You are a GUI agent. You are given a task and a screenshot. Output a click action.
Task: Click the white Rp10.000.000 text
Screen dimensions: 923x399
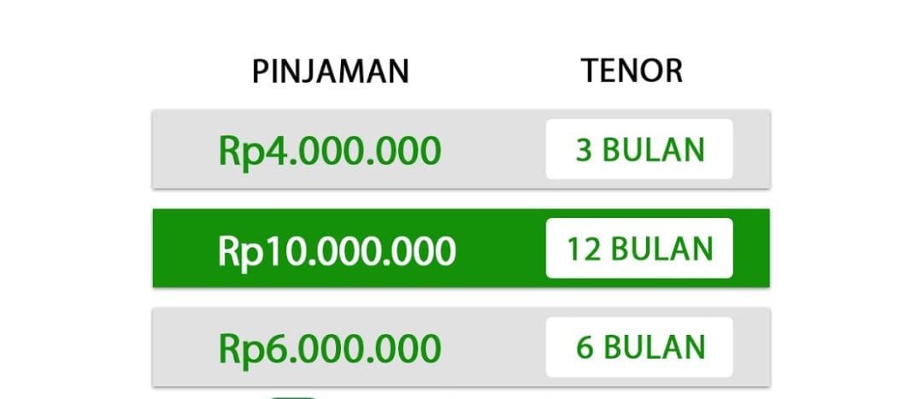[x=337, y=250]
